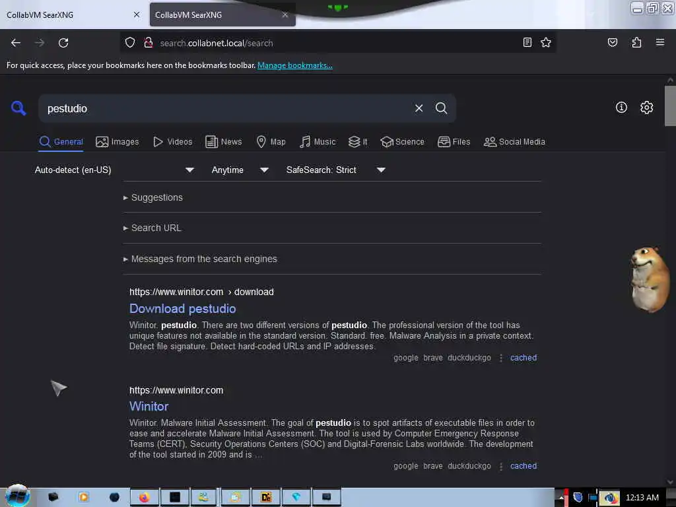This screenshot has height=507, width=676.
Task: Click https://www.winitor.com URL of second result
Action: click(x=176, y=390)
